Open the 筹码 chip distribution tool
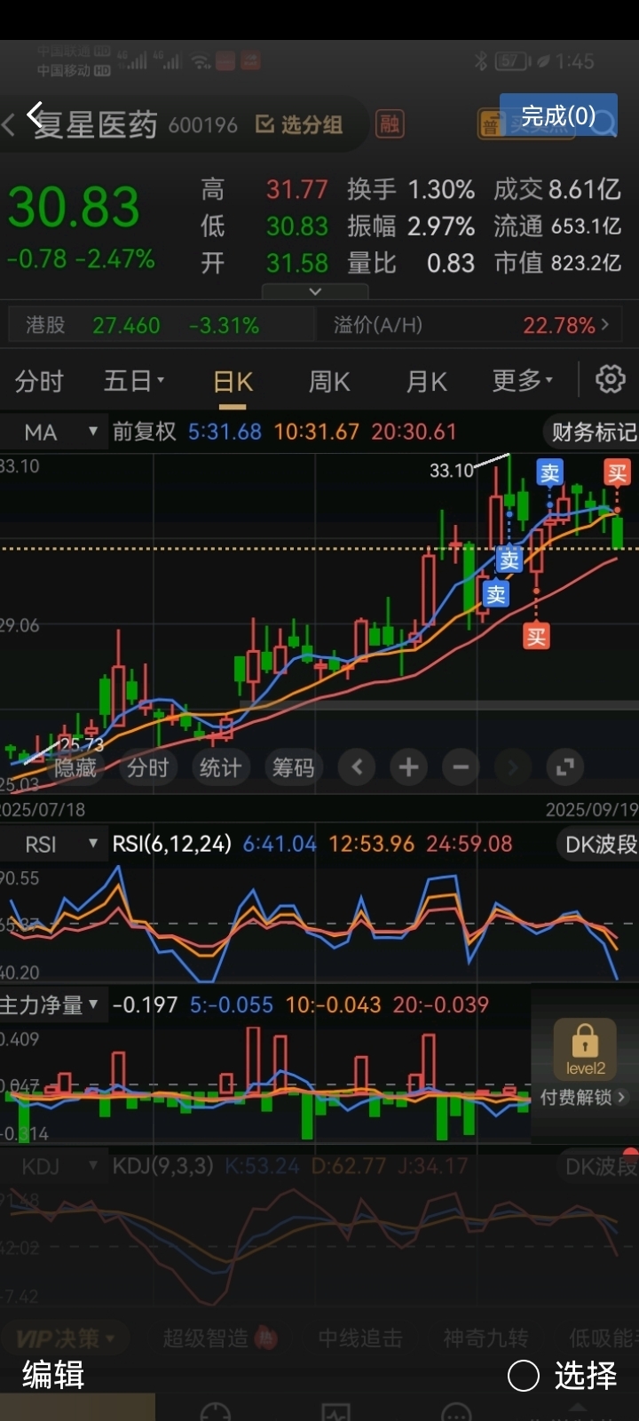This screenshot has height=1421, width=639. tap(293, 767)
